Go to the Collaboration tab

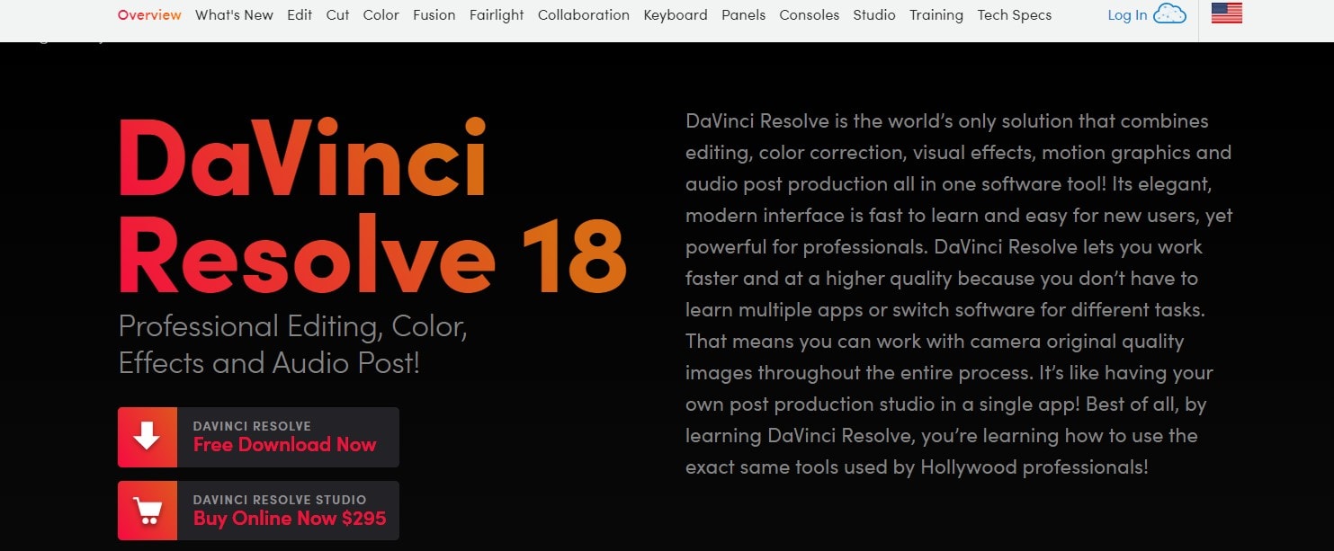[x=584, y=15]
